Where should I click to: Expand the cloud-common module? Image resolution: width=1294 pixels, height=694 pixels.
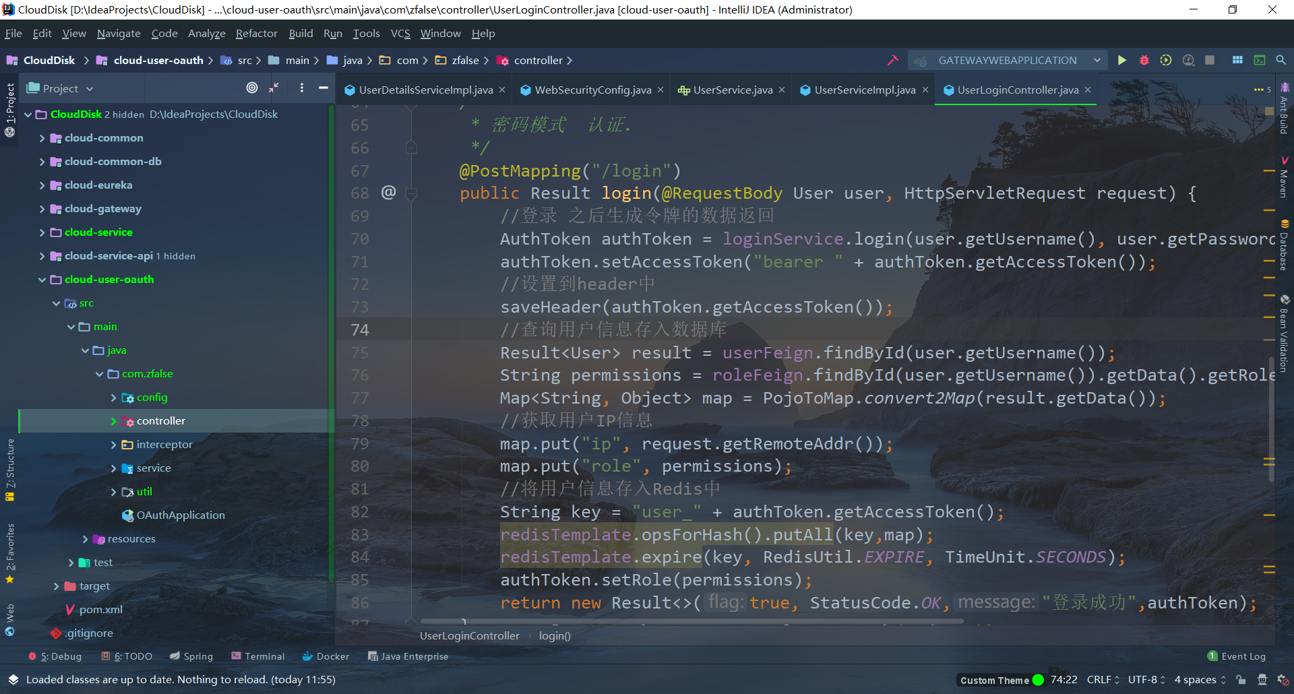(x=42, y=138)
